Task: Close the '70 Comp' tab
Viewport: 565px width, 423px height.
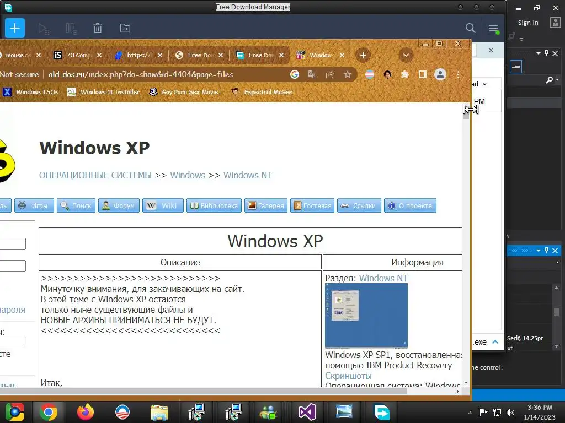Action: (99, 55)
